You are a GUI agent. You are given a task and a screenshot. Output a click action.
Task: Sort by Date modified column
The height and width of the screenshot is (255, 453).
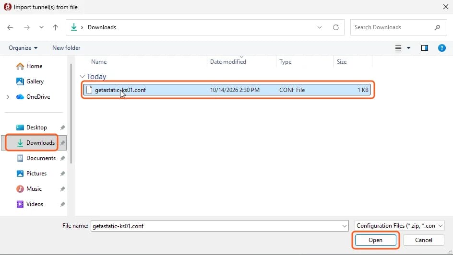coord(228,62)
